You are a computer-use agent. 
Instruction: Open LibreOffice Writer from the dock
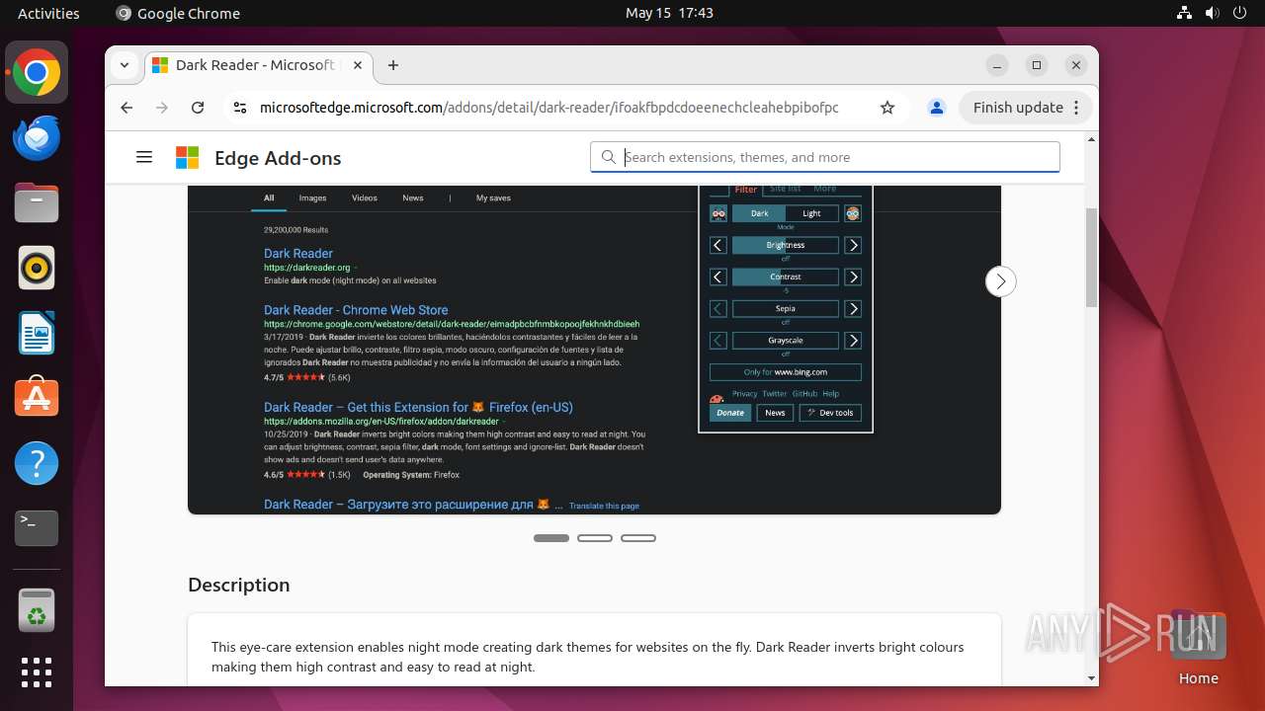pyautogui.click(x=37, y=333)
